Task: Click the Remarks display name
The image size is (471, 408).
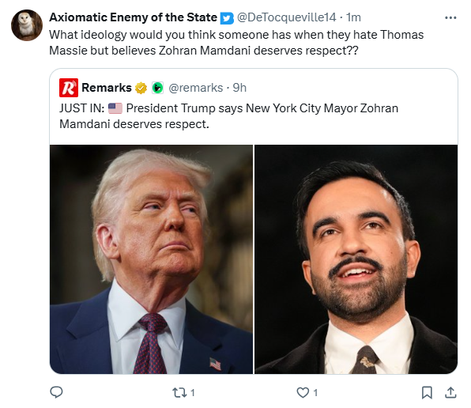Action: (107, 88)
